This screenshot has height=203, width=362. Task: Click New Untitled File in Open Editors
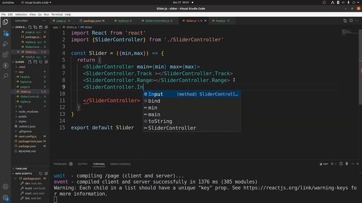pyautogui.click(x=30, y=27)
